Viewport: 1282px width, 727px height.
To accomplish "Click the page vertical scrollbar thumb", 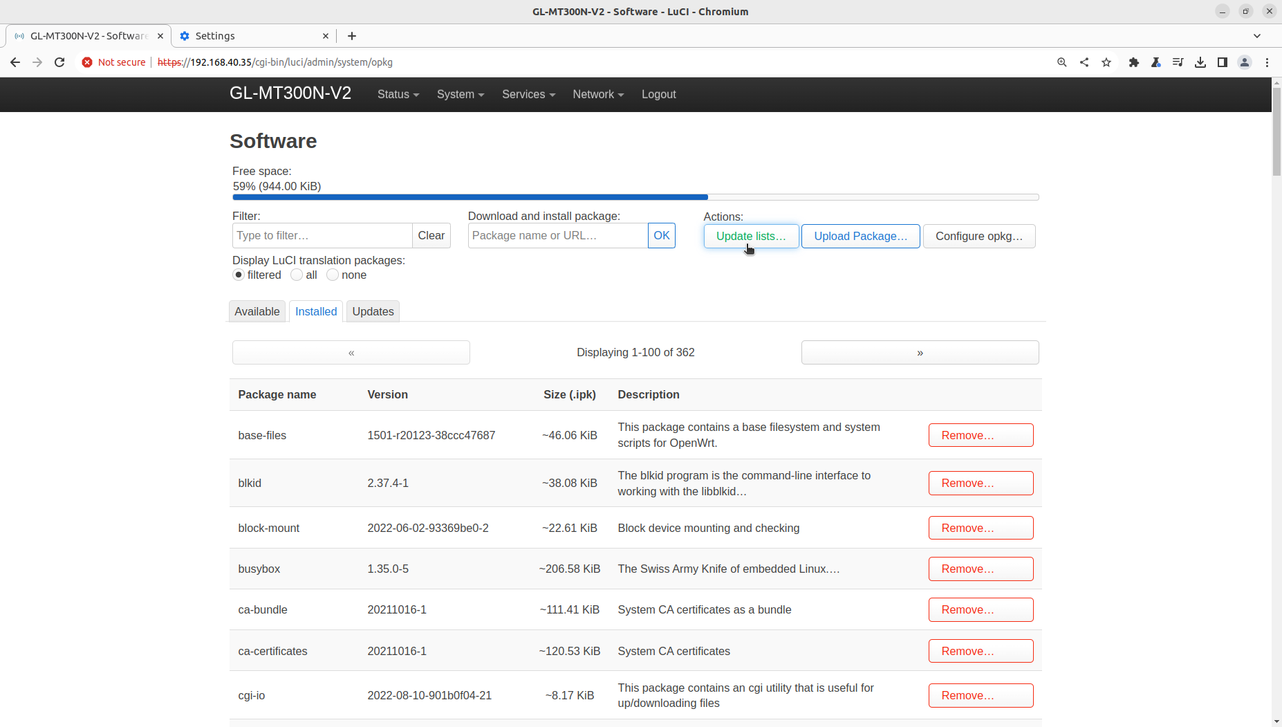I will coord(1276,131).
